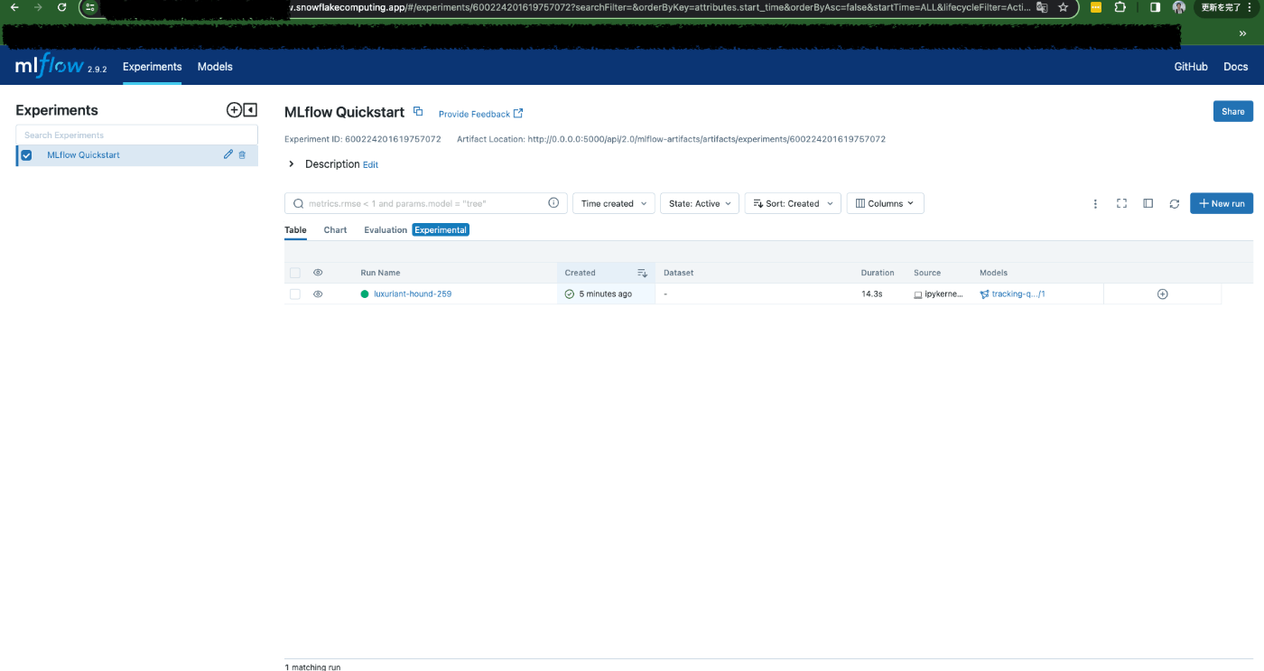Hide the luxuriant-hound-259 run with eye icon

pyautogui.click(x=318, y=294)
